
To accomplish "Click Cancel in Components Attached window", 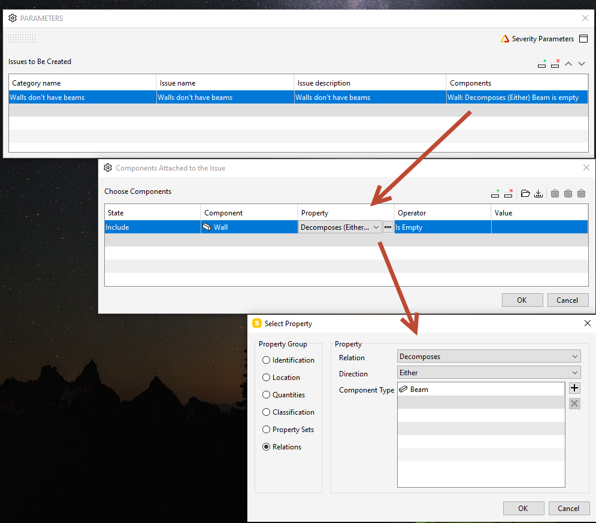I will pos(568,300).
